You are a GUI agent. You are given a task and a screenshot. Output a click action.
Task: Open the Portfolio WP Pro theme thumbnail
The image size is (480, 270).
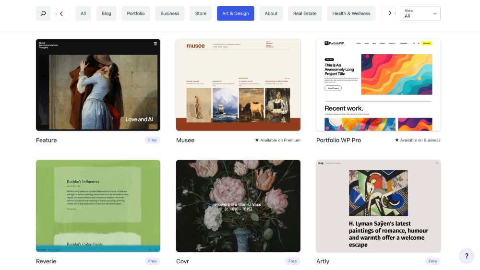(378, 85)
